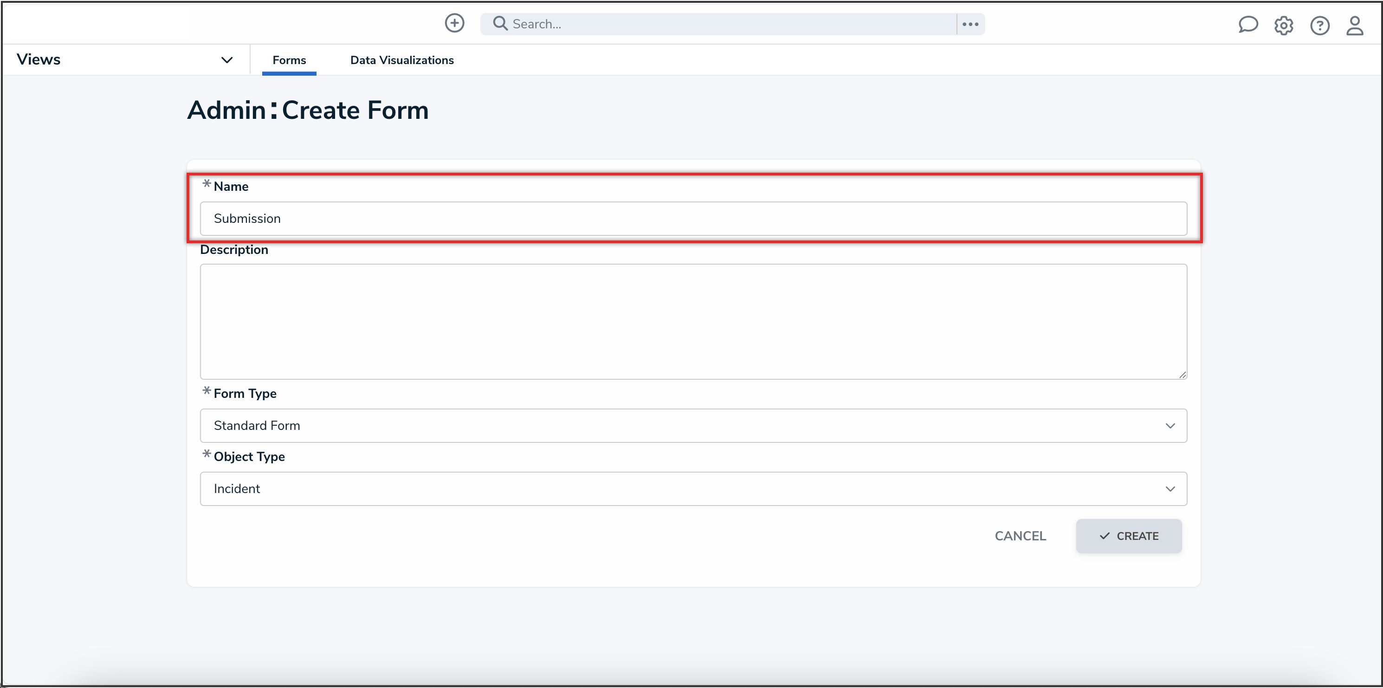This screenshot has width=1383, height=688.
Task: Open the Form Type dropdown
Action: point(692,425)
